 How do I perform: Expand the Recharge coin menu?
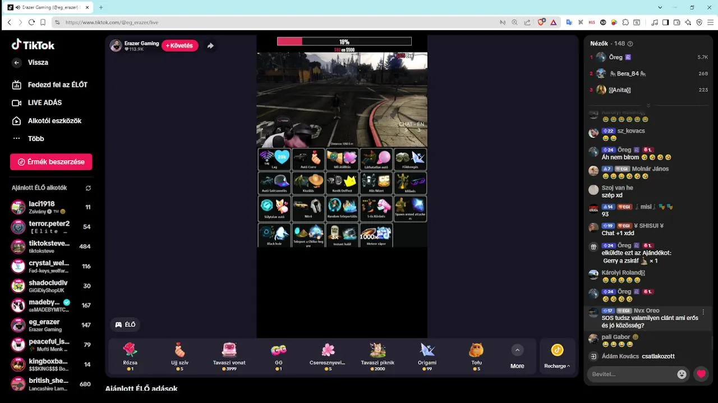pyautogui.click(x=557, y=356)
